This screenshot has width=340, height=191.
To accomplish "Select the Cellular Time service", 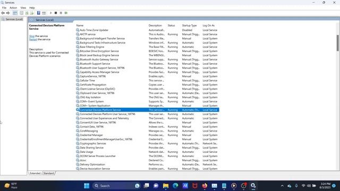I will click(x=148, y=81).
